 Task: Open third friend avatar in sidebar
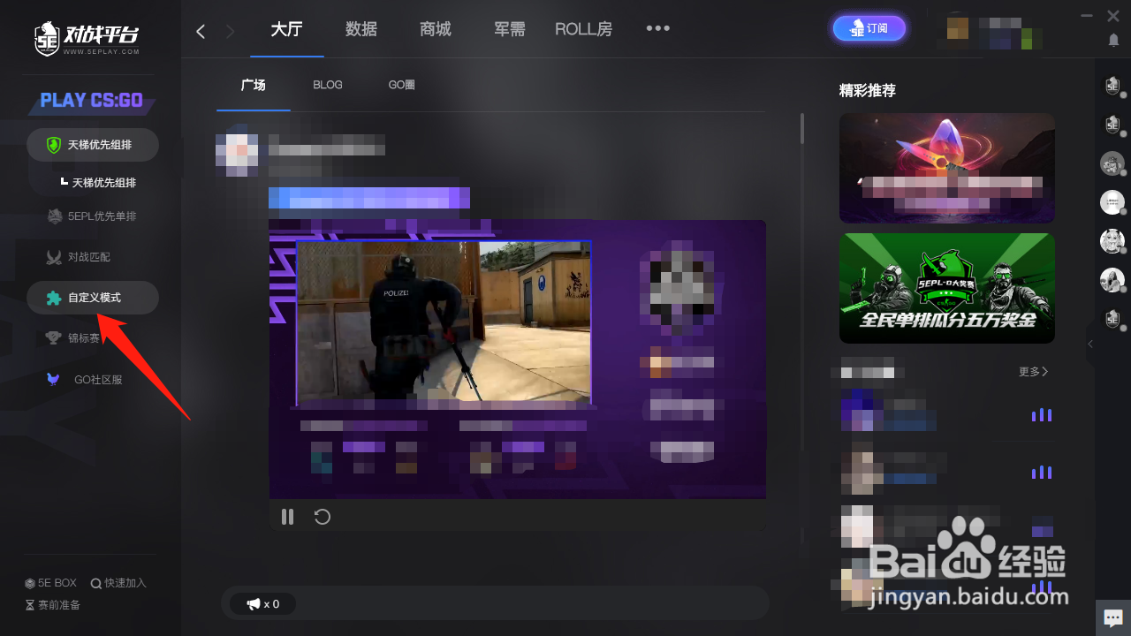1112,163
